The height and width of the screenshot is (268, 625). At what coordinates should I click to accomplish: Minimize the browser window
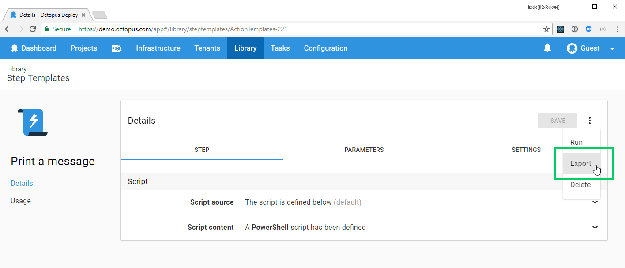click(x=574, y=7)
